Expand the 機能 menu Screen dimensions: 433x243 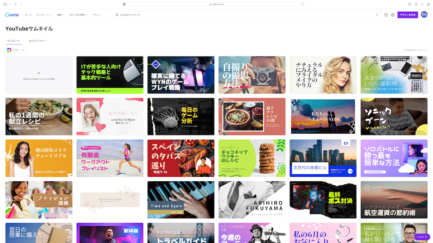[x=61, y=15]
